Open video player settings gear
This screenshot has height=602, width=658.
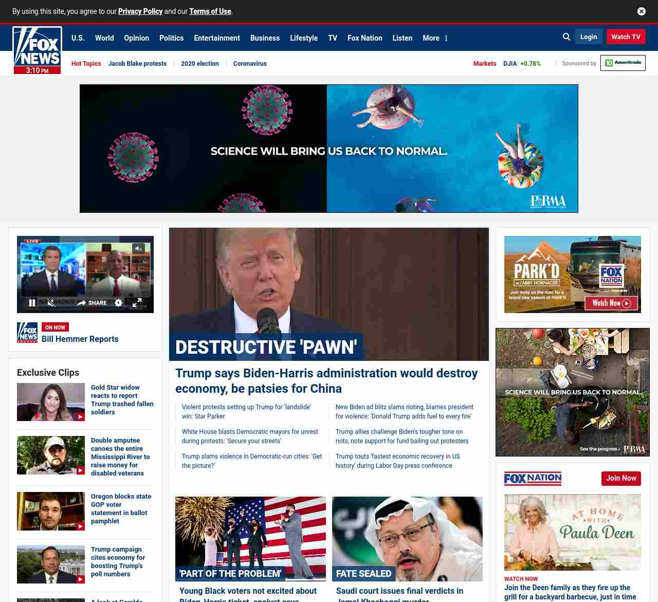119,303
